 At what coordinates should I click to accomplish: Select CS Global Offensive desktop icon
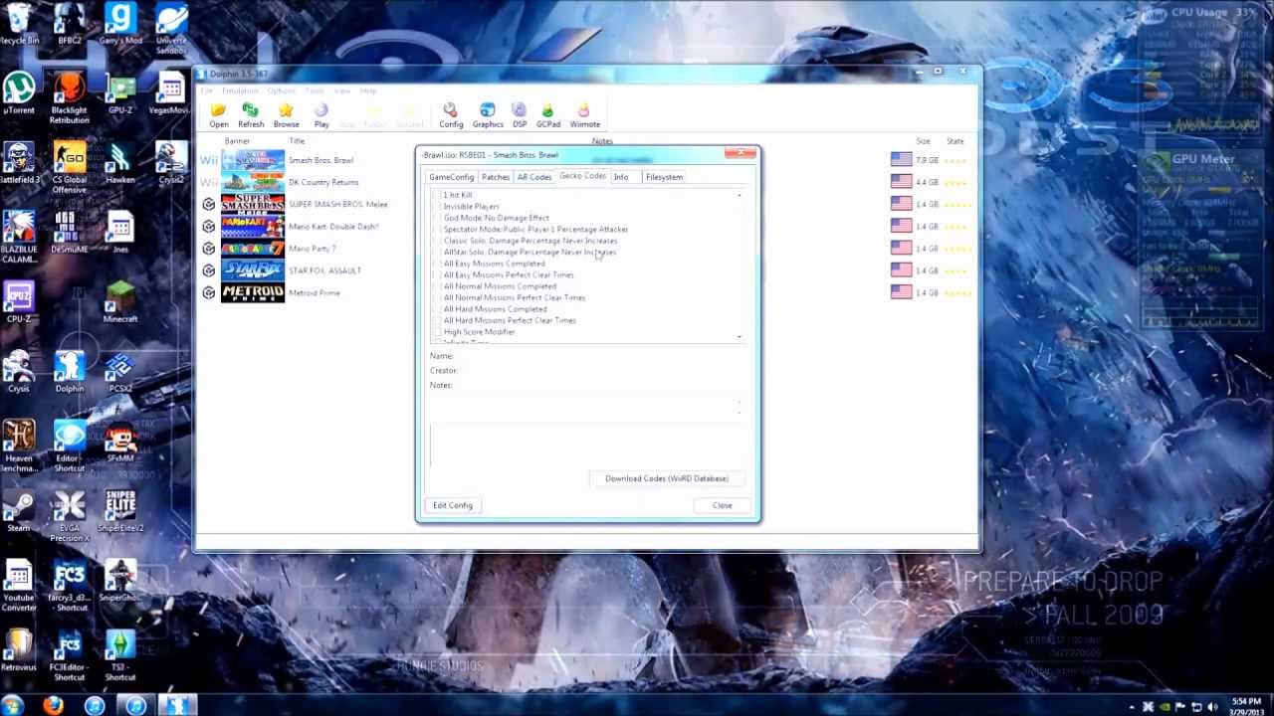(70, 168)
